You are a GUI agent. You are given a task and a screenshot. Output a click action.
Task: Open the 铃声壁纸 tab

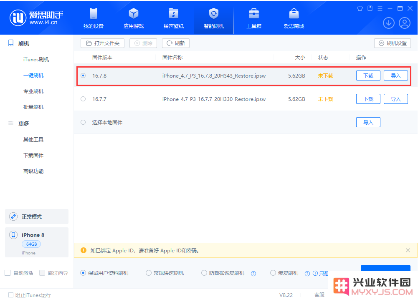click(x=174, y=18)
